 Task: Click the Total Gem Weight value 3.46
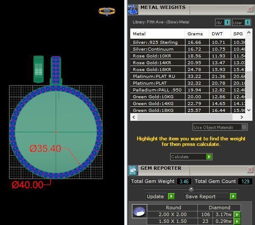[184, 181]
